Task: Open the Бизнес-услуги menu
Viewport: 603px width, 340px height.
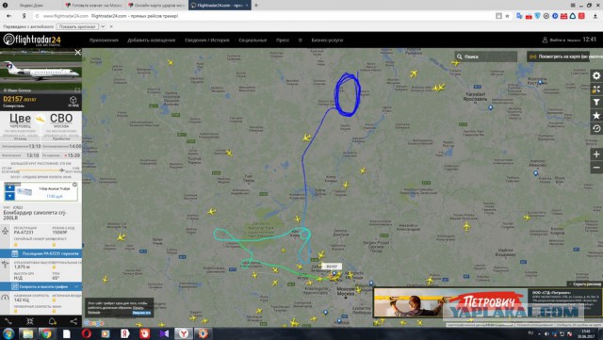Action: coord(327,40)
